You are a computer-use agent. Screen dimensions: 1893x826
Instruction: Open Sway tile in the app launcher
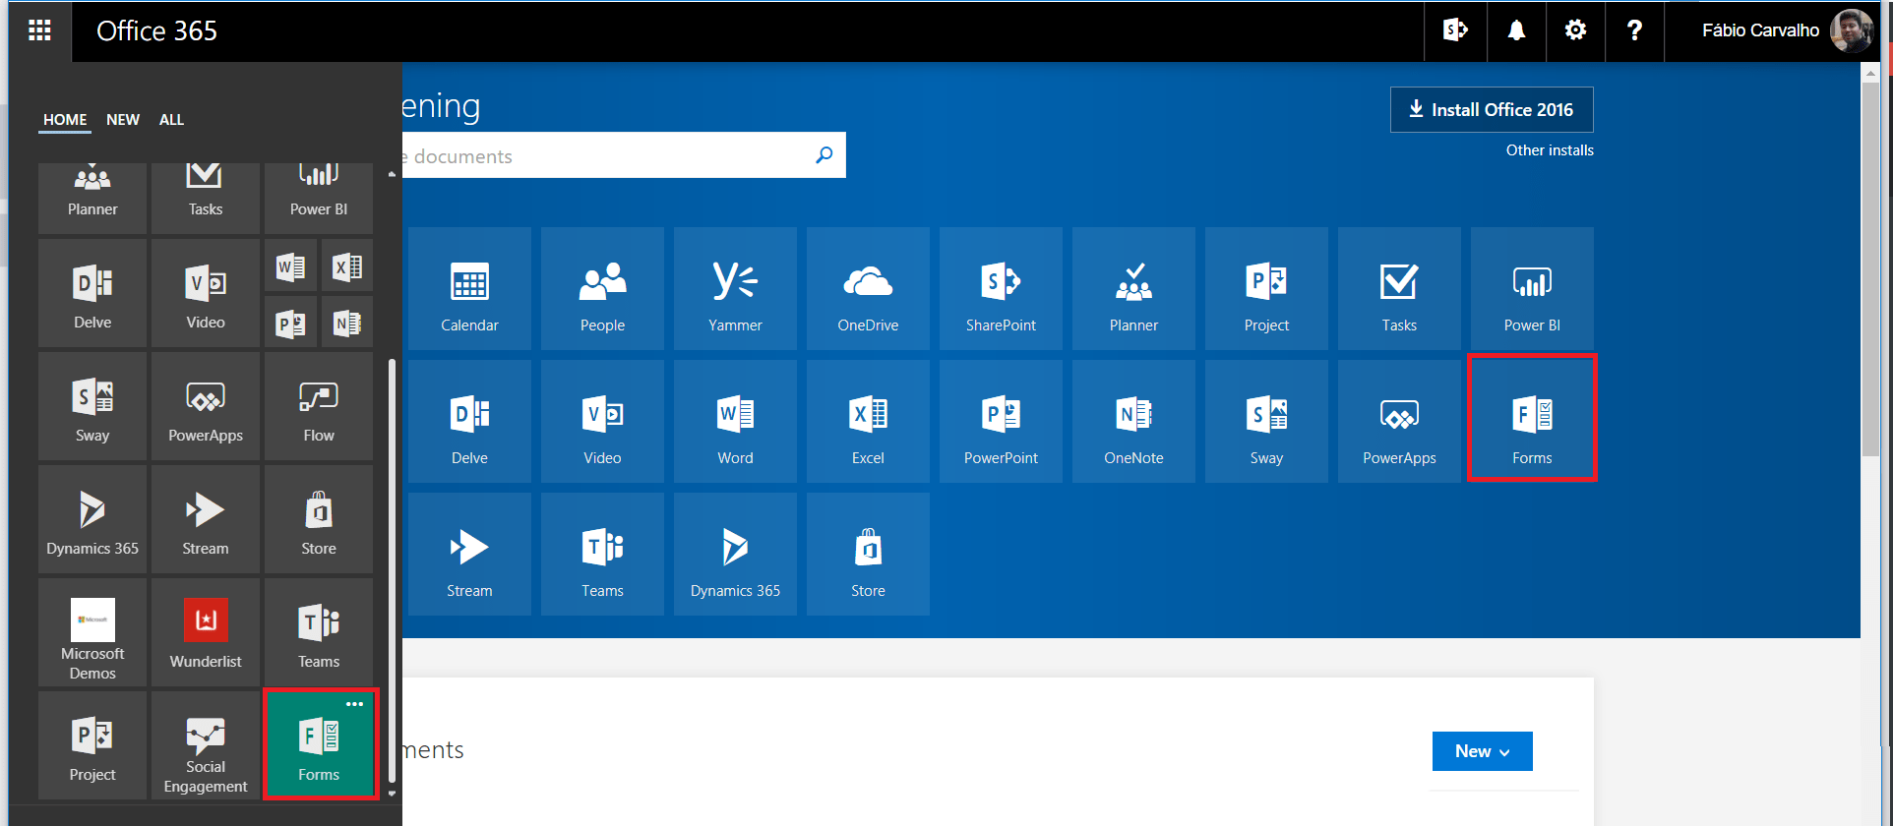[92, 406]
